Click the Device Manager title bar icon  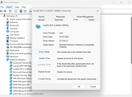pos(1,2)
